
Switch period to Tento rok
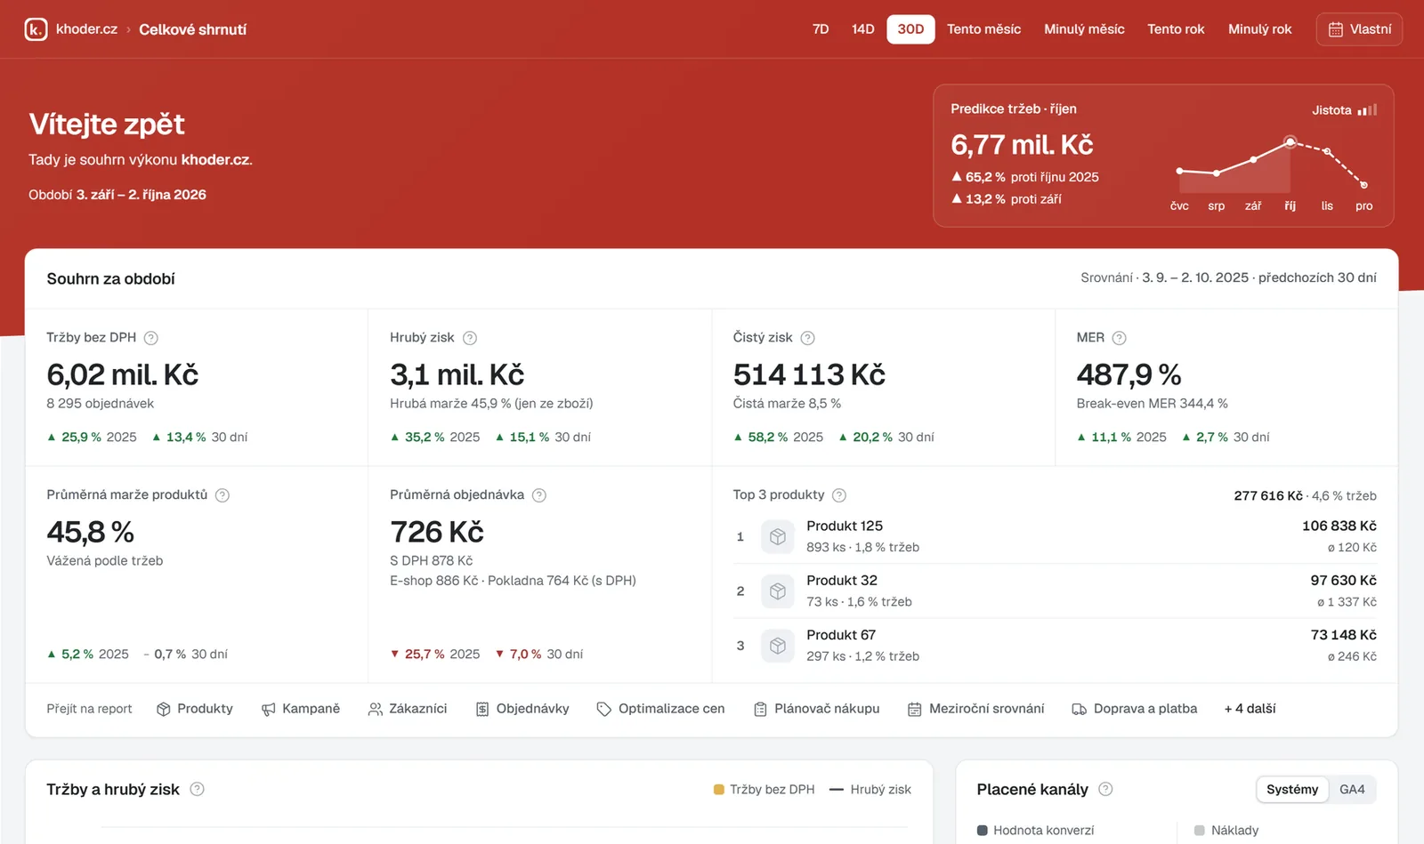1176,29
